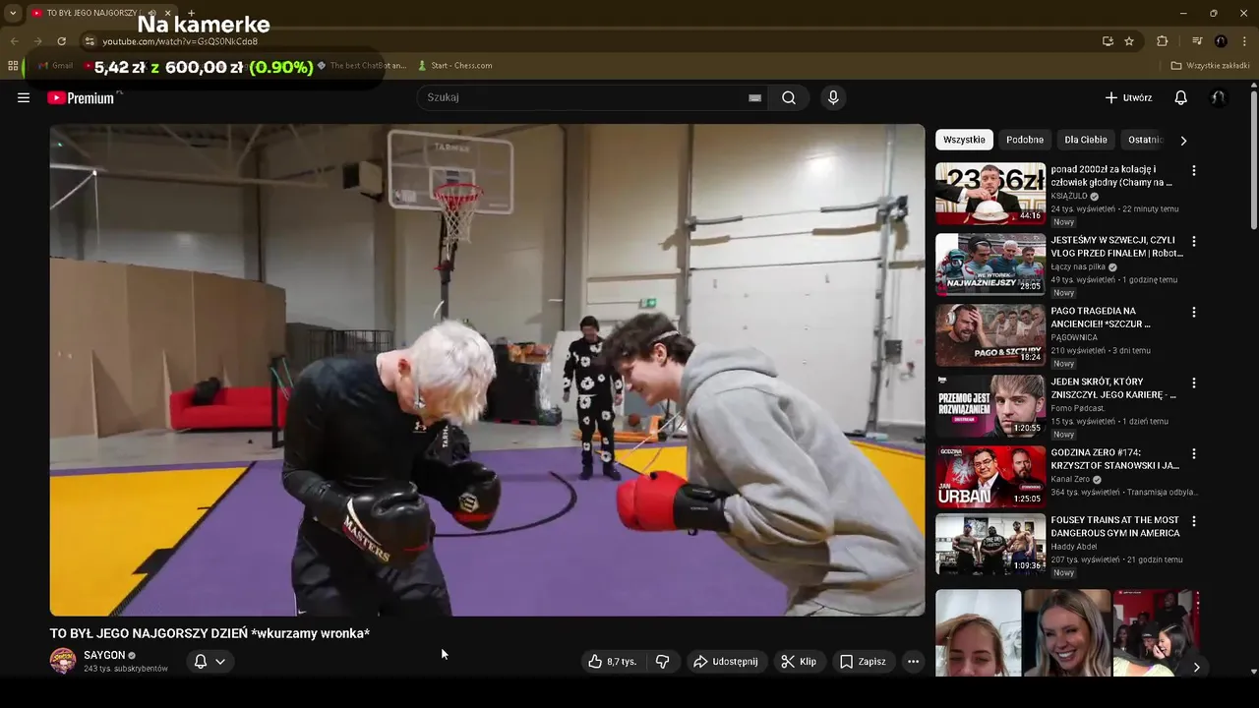The image size is (1259, 708).
Task: Open Chrome three-dot menu
Action: pyautogui.click(x=1244, y=41)
